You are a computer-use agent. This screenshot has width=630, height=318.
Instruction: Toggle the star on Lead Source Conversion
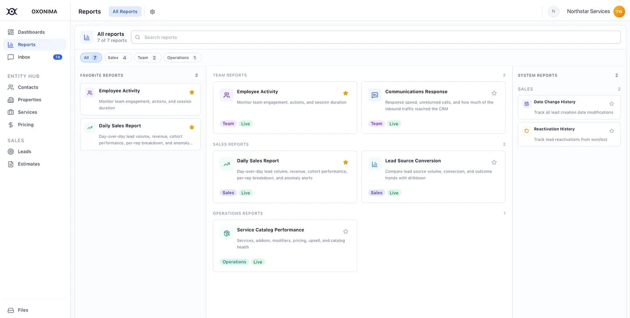click(494, 162)
